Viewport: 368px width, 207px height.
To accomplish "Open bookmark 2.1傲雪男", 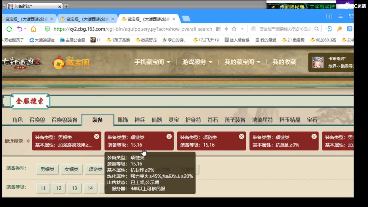I will pyautogui.click(x=293, y=40).
